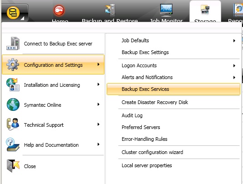Screen dimensions: 243x184
Task: Expand the Technical Support submenu arrow
Action: (x=99, y=124)
